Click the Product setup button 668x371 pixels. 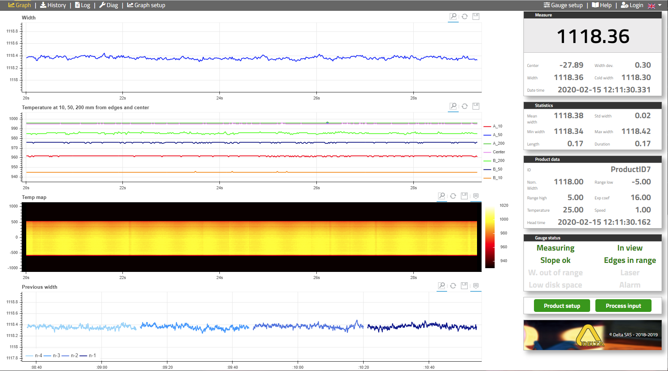coord(562,306)
